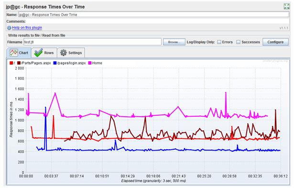
Task: Click the Configure button
Action: pyautogui.click(x=275, y=42)
